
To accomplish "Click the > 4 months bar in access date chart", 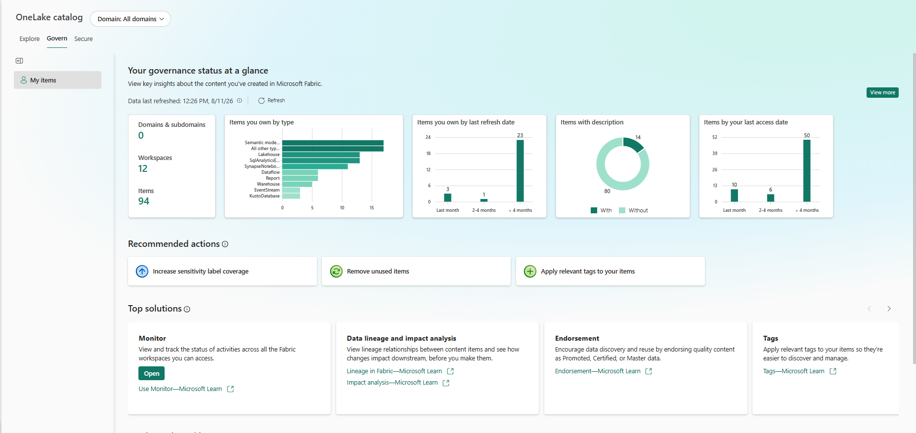I will (x=807, y=171).
